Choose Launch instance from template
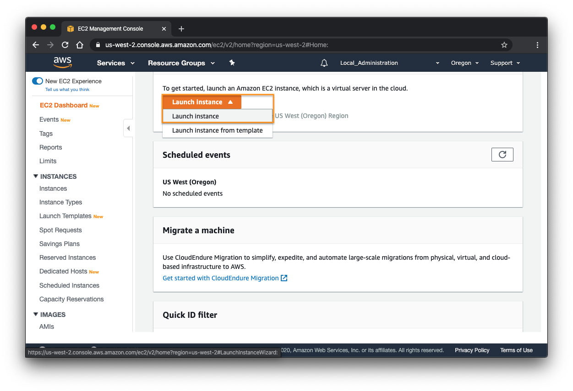Screen dimensions: 573x391 (x=218, y=130)
